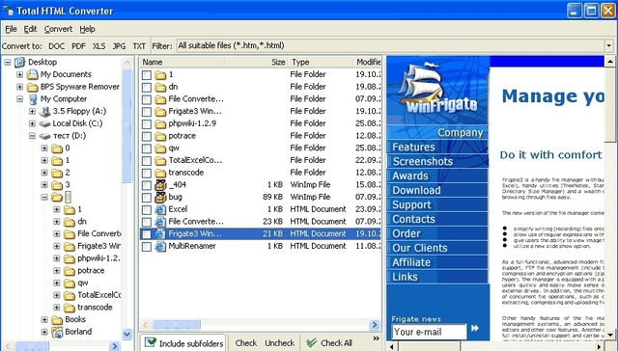Open the Filter dropdown arrow

(609, 45)
